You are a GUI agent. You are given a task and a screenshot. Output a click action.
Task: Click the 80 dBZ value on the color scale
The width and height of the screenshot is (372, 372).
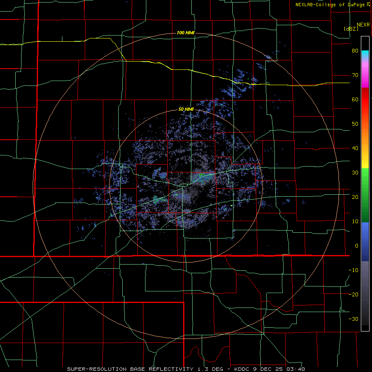pyautogui.click(x=355, y=51)
